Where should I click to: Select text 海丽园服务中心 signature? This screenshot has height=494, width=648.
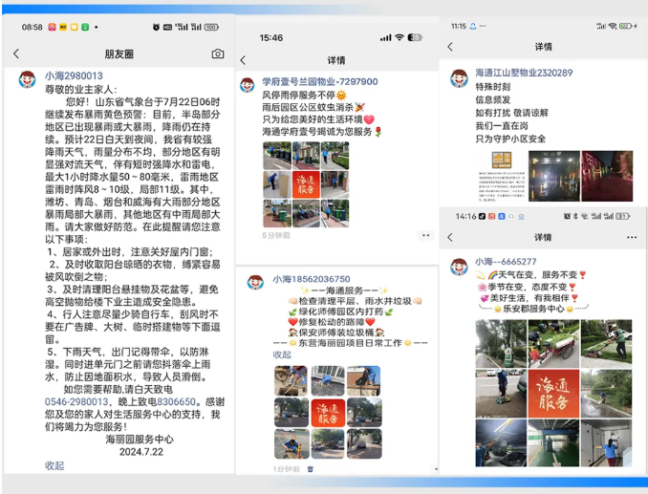(140, 440)
